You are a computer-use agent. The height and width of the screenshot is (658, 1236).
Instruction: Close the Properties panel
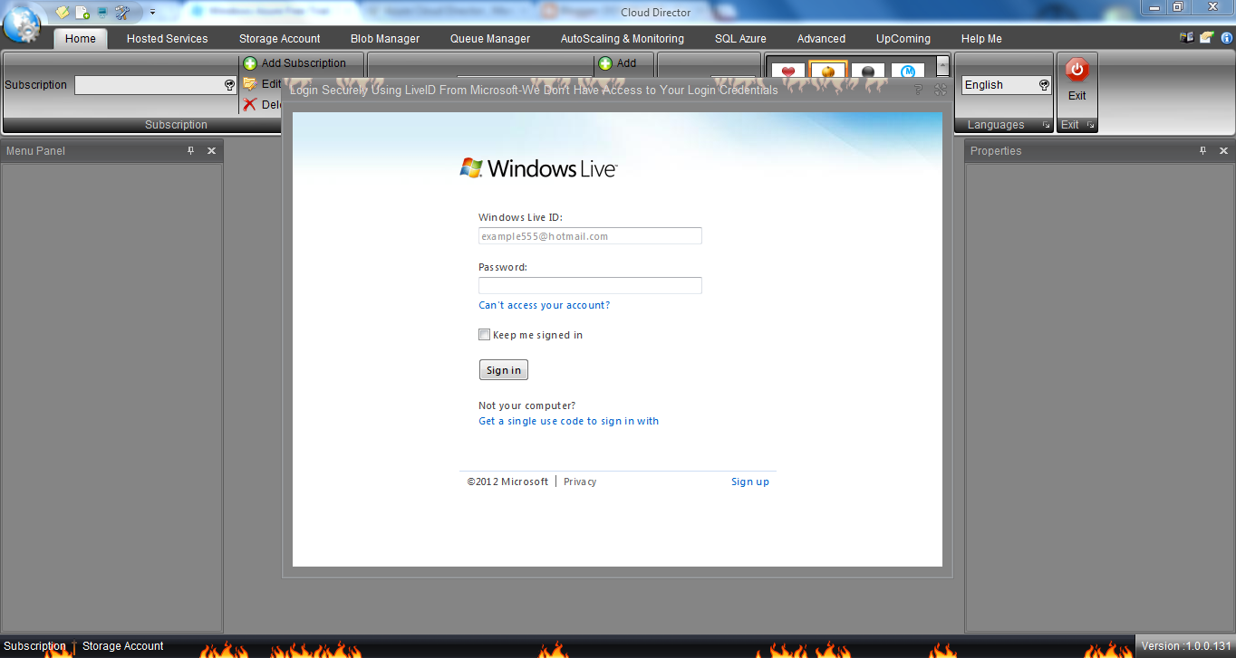[x=1223, y=151]
